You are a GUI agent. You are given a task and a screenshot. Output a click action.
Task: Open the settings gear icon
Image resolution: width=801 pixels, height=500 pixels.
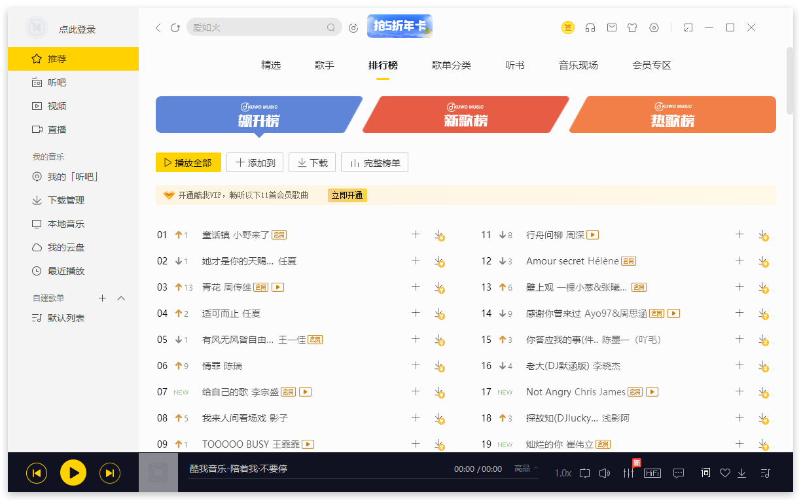point(654,28)
